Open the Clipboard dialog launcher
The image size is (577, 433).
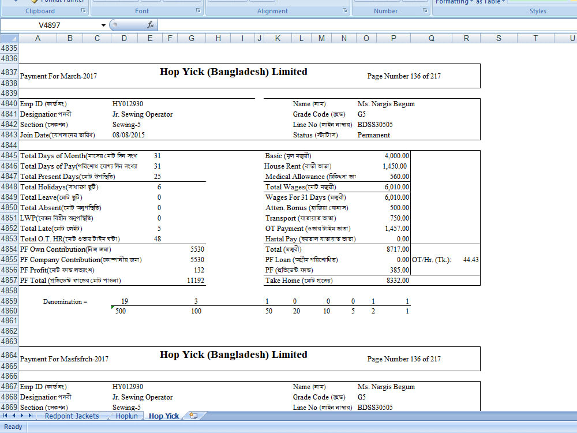84,10
